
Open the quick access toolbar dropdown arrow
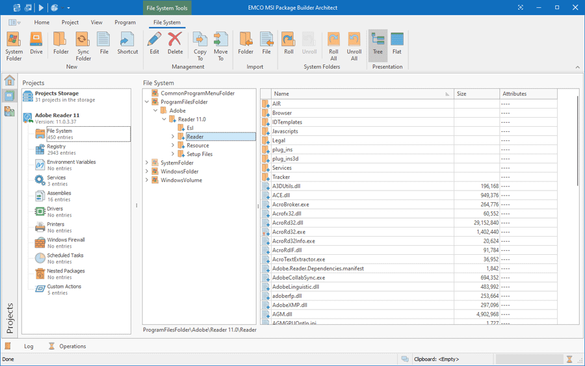[x=69, y=8]
